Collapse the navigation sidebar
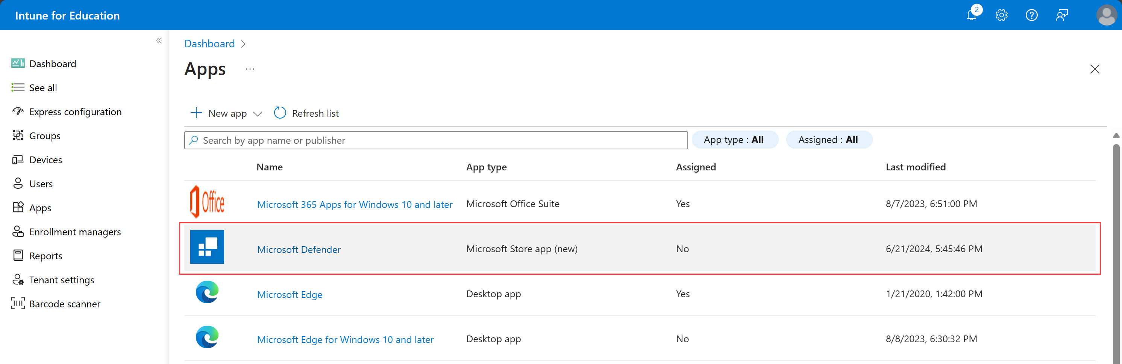 click(159, 40)
